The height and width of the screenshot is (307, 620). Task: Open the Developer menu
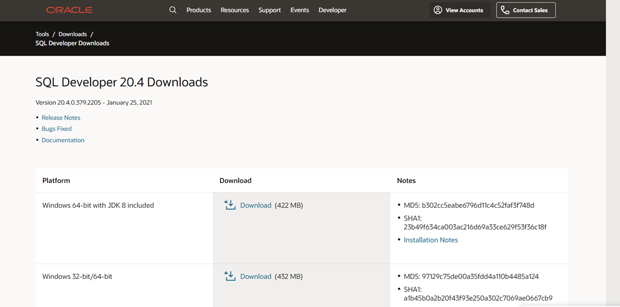point(332,10)
